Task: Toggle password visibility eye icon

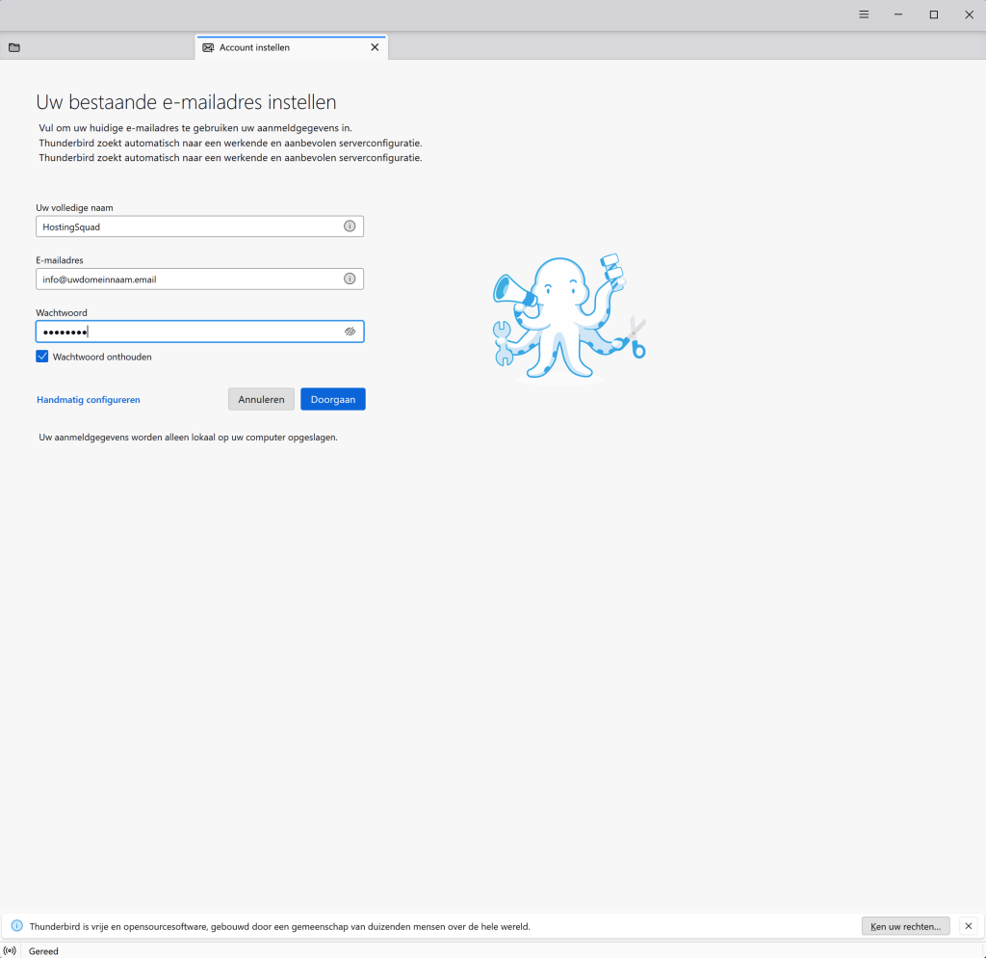Action: [350, 332]
